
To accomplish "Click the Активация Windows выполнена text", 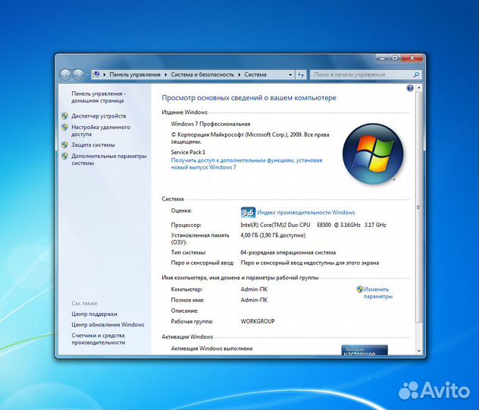I will [x=211, y=348].
